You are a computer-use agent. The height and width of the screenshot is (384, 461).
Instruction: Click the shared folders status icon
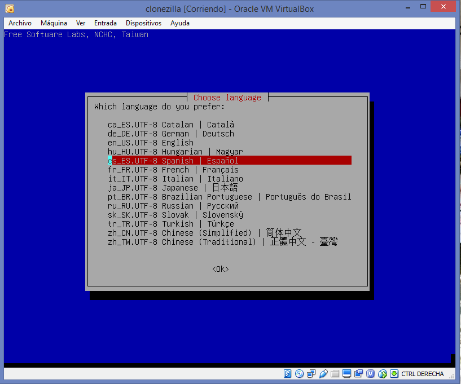click(x=335, y=374)
